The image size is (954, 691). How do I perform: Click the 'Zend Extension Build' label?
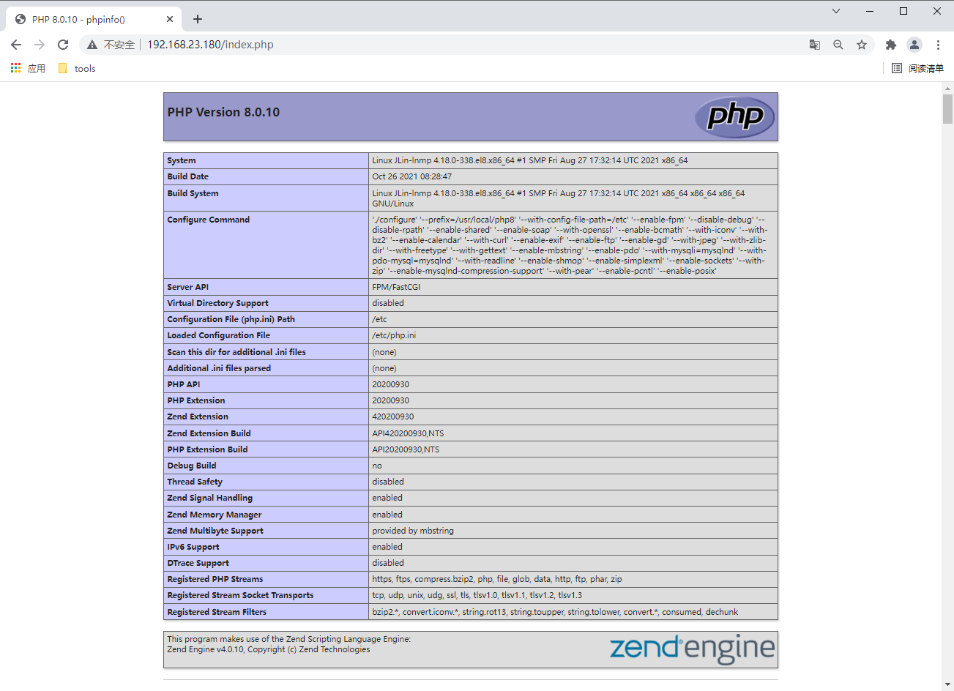[x=209, y=433]
